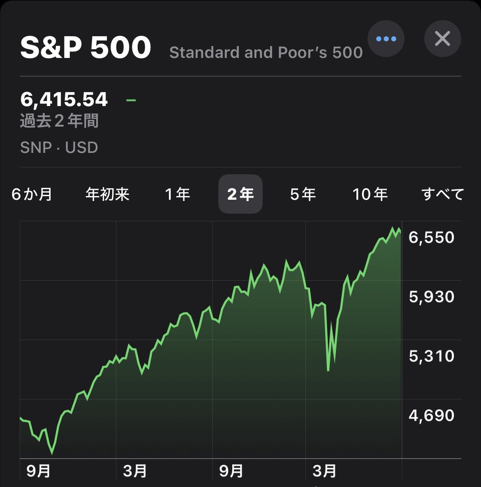Close the S&P 500 detail sheet
This screenshot has width=481, height=487.
coord(442,39)
